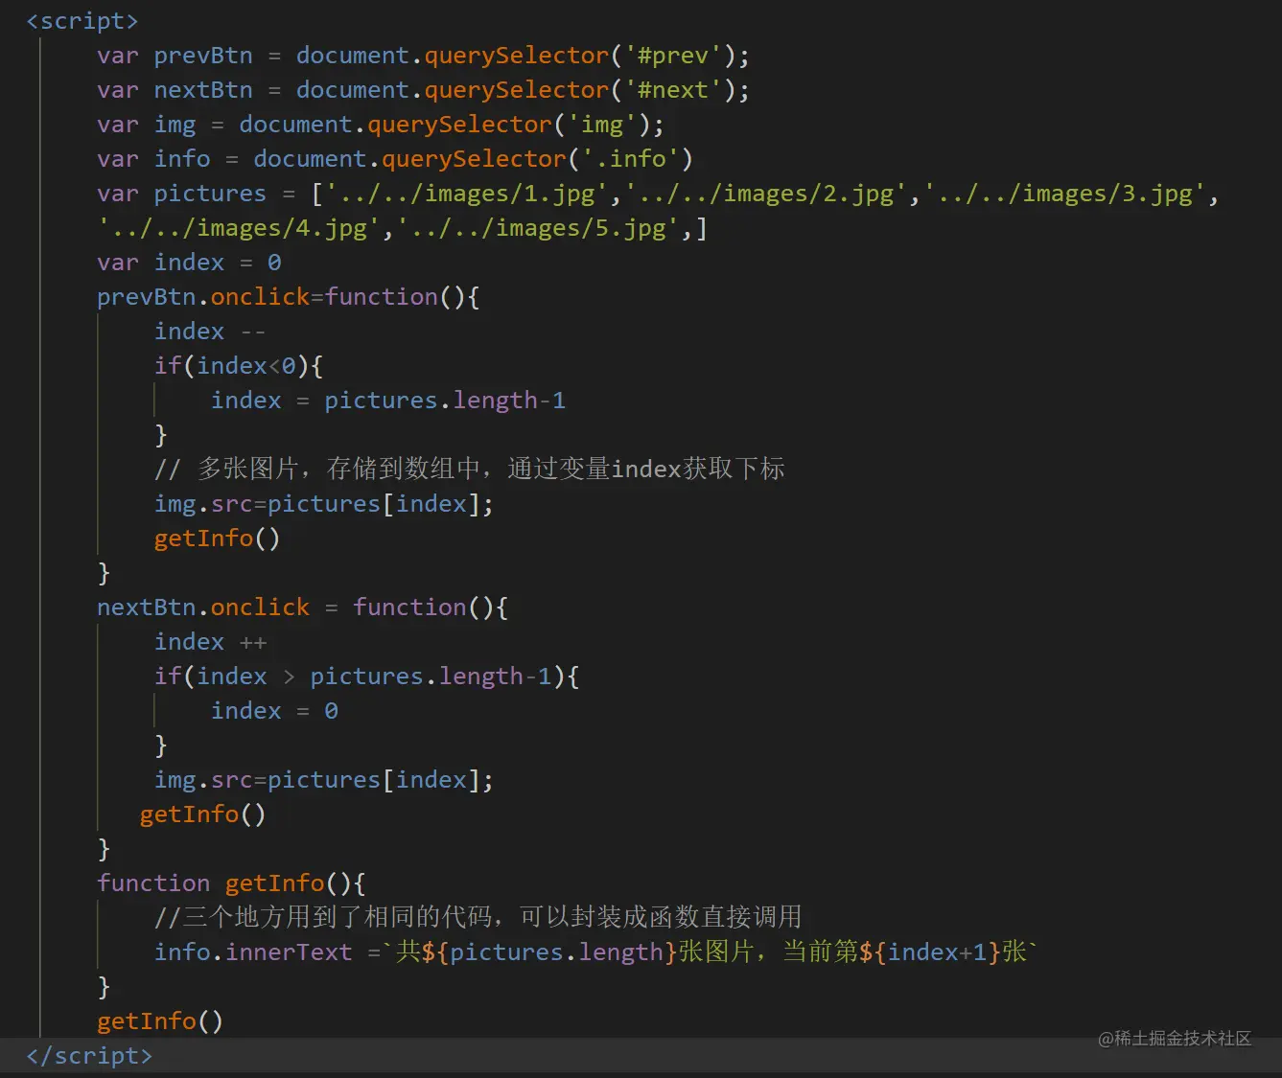
Task: Select the if(index<0) condition
Action: coord(238,365)
